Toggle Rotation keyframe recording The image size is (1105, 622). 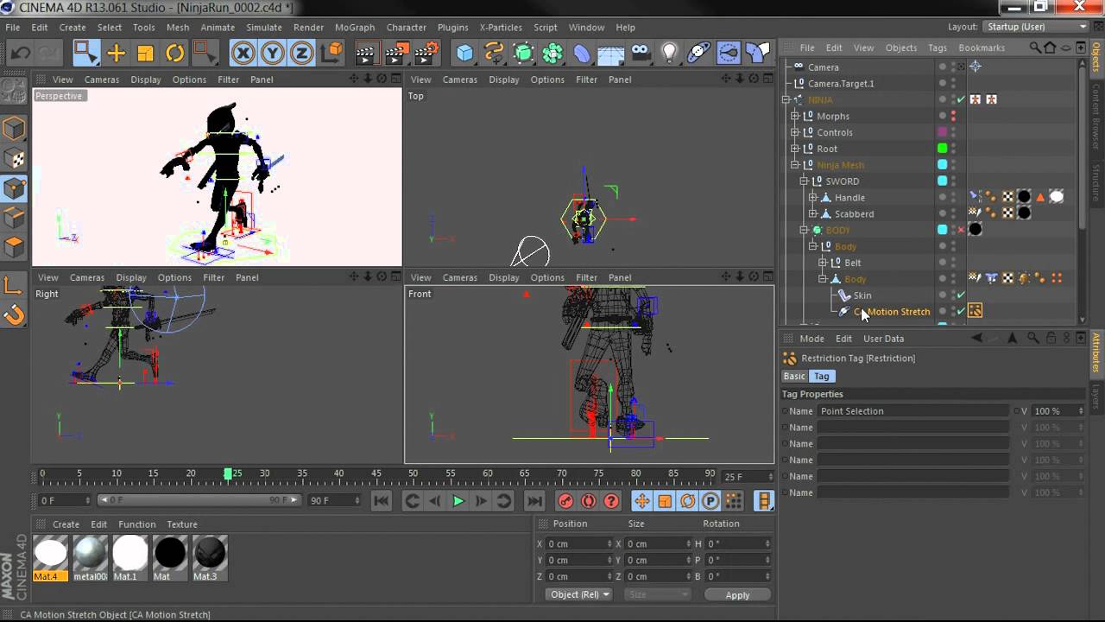pyautogui.click(x=688, y=500)
